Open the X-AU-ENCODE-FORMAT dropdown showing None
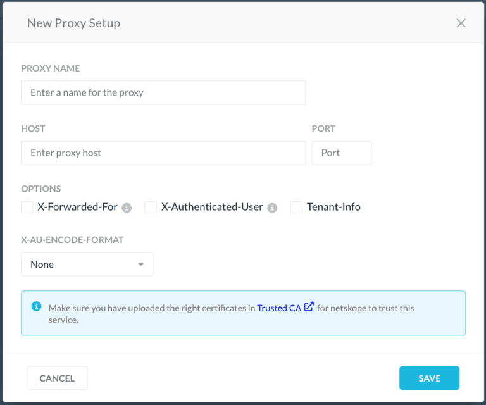Image resolution: width=486 pixels, height=405 pixels. coord(87,265)
